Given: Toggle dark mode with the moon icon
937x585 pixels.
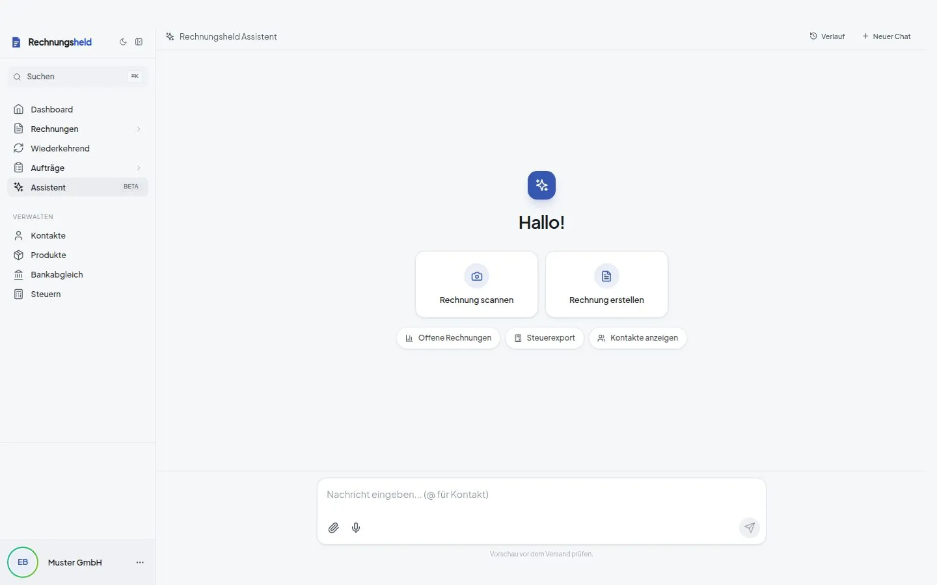Looking at the screenshot, I should (x=123, y=42).
